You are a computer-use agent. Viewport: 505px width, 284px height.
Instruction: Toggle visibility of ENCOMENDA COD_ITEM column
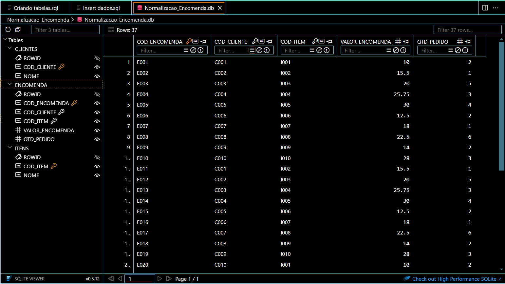point(97,121)
